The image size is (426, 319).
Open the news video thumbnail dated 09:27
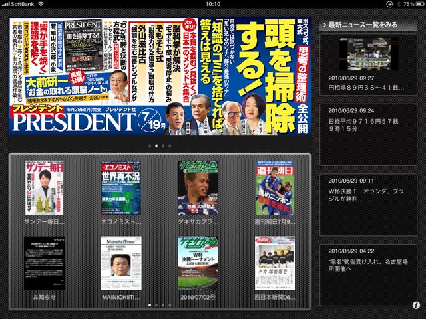coord(369,54)
